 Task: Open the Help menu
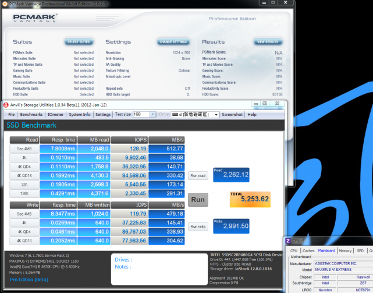coord(252,115)
